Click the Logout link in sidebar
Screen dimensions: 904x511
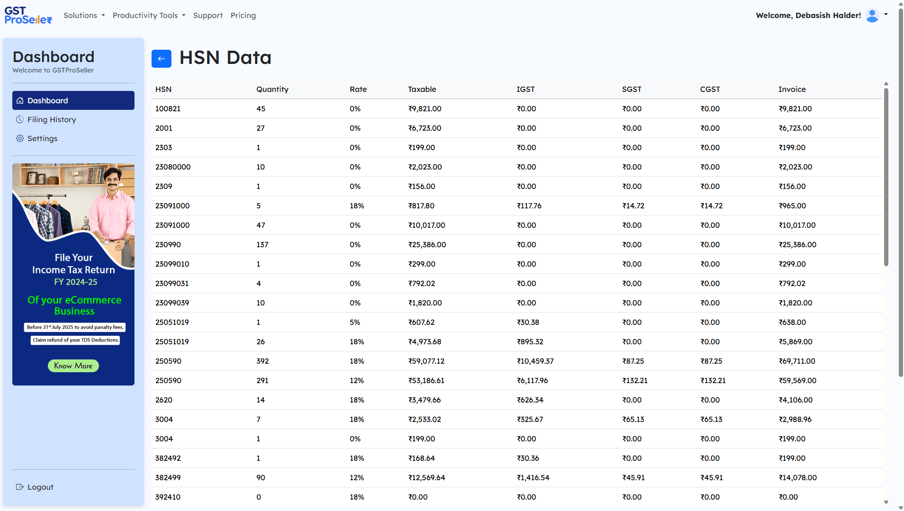point(40,487)
